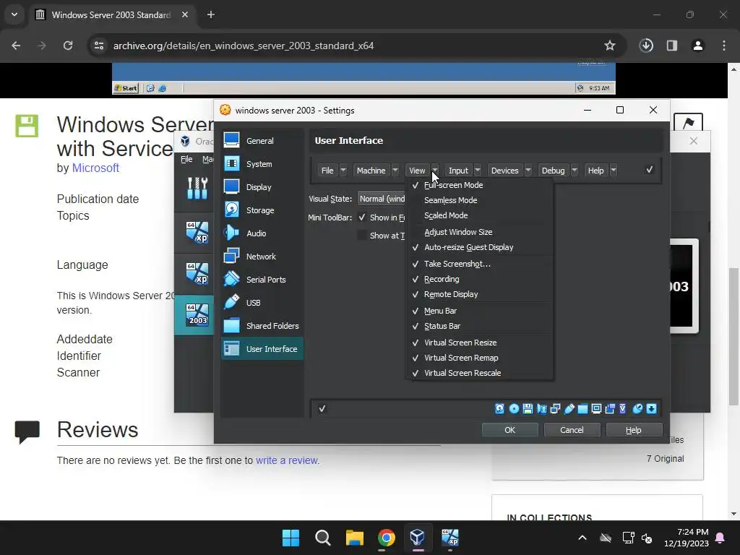Select the virtualization features status bar indicator
This screenshot has width=740, height=555.
click(623, 409)
